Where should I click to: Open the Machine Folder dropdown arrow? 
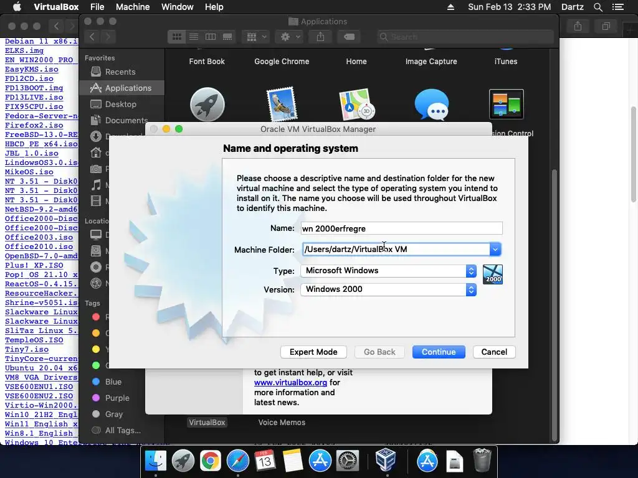[495, 249]
